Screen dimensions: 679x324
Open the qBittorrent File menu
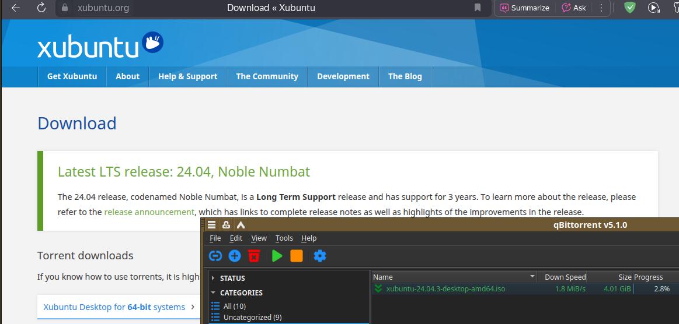[215, 238]
